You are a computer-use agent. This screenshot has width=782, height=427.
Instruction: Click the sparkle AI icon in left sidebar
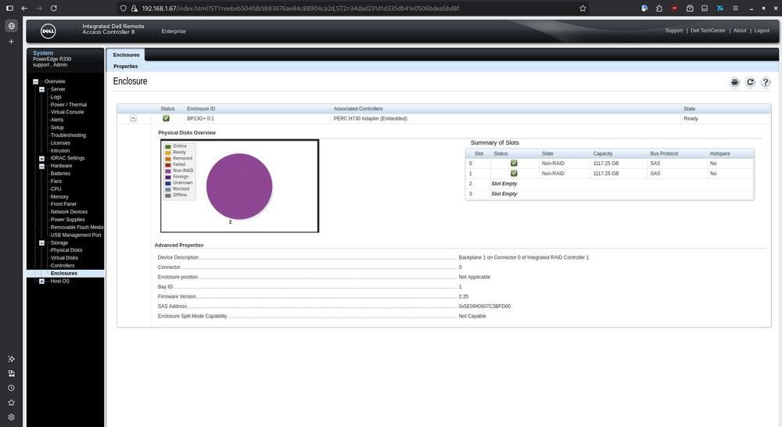11,359
